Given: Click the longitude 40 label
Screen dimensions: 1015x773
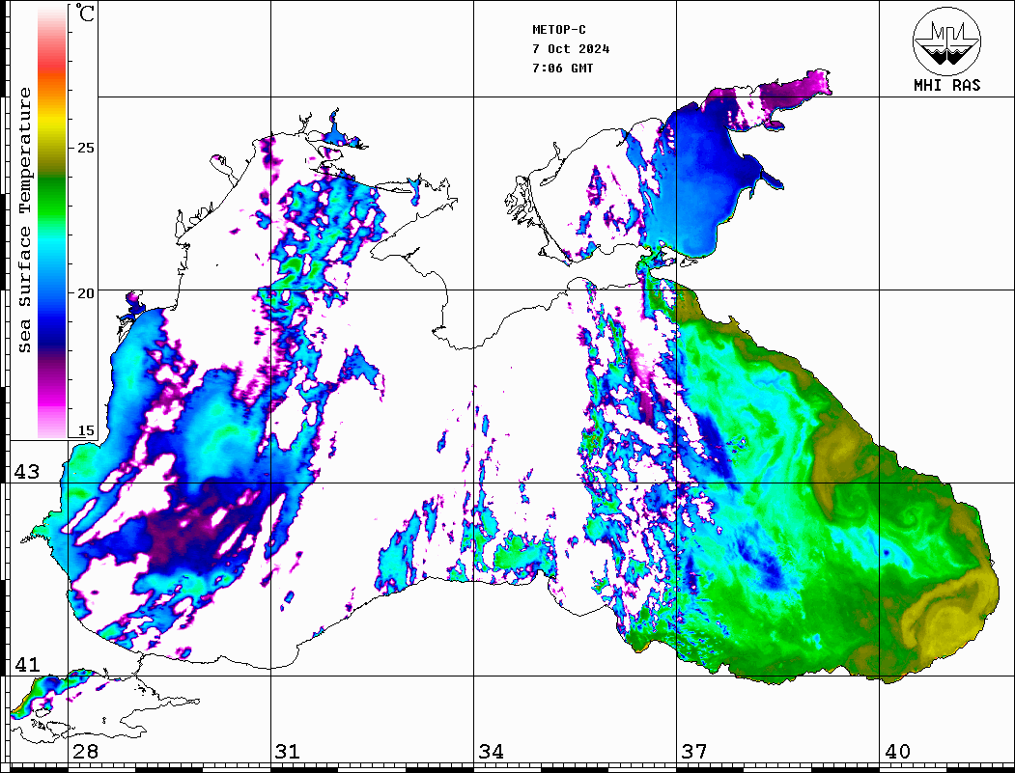Looking at the screenshot, I should [896, 752].
